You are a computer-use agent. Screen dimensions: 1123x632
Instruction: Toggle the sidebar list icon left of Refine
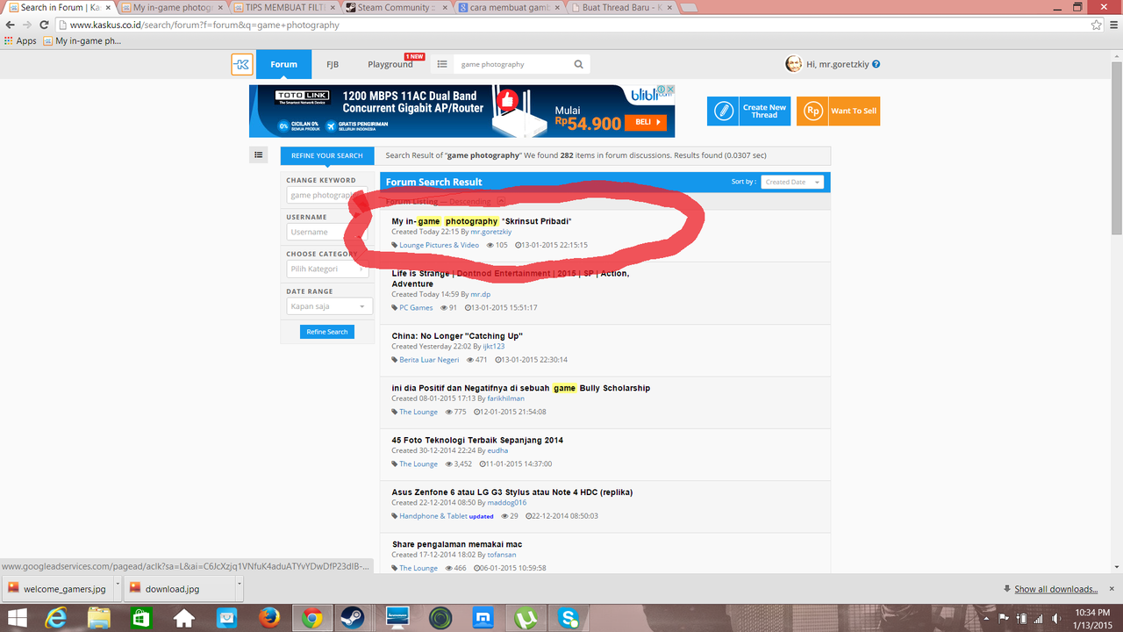tap(258, 155)
